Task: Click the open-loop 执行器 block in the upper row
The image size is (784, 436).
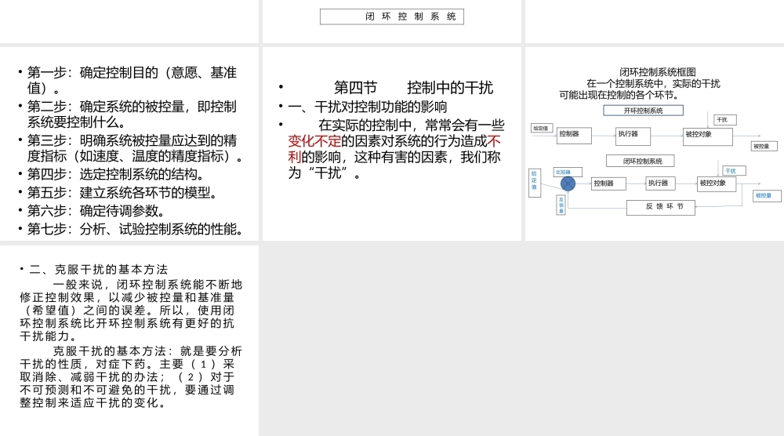Action: (633, 136)
